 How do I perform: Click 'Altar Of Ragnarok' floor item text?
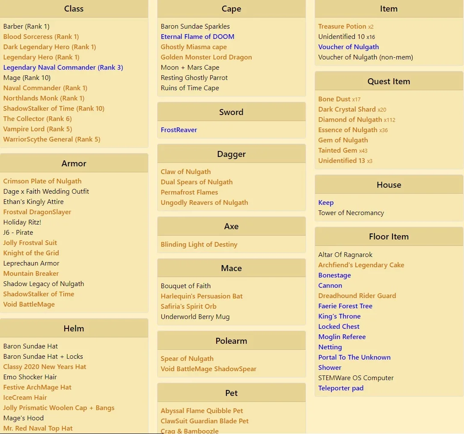(345, 254)
